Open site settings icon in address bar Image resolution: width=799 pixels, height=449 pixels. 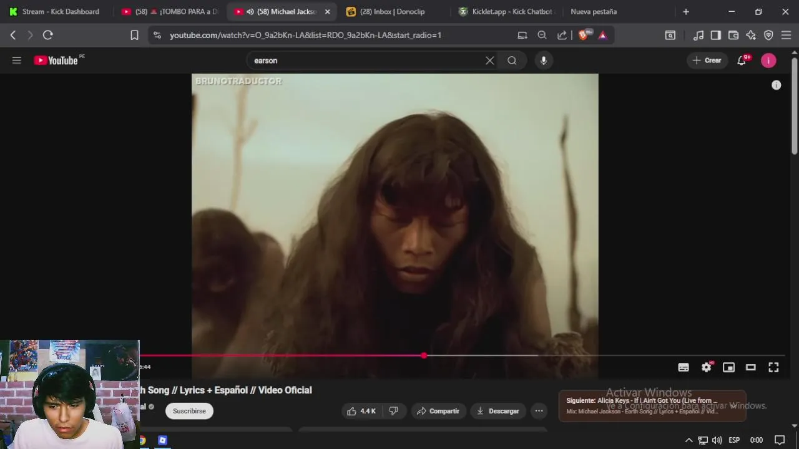157,35
